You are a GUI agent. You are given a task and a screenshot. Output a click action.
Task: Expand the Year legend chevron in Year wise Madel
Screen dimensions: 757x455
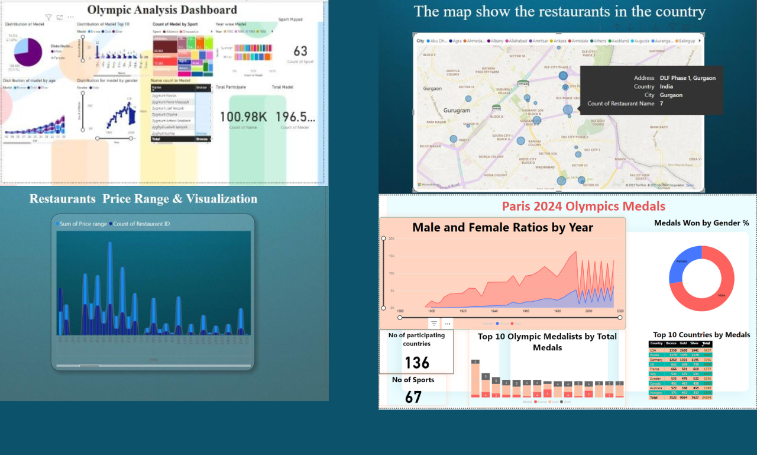coord(272,31)
